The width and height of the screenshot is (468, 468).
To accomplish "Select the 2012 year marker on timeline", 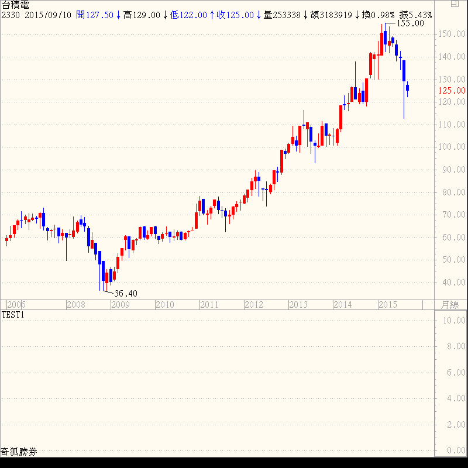I will coord(254,305).
